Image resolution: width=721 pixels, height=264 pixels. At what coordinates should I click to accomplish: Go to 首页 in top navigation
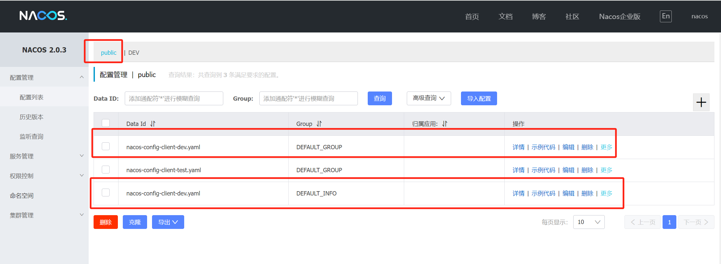[x=472, y=16]
